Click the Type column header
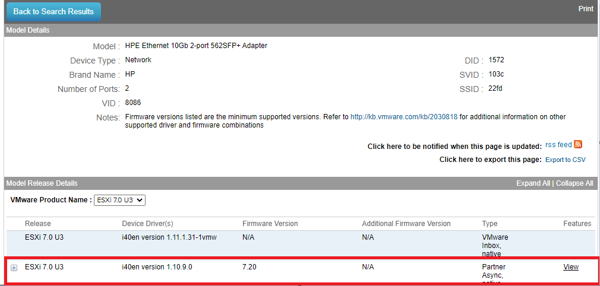 490,223
